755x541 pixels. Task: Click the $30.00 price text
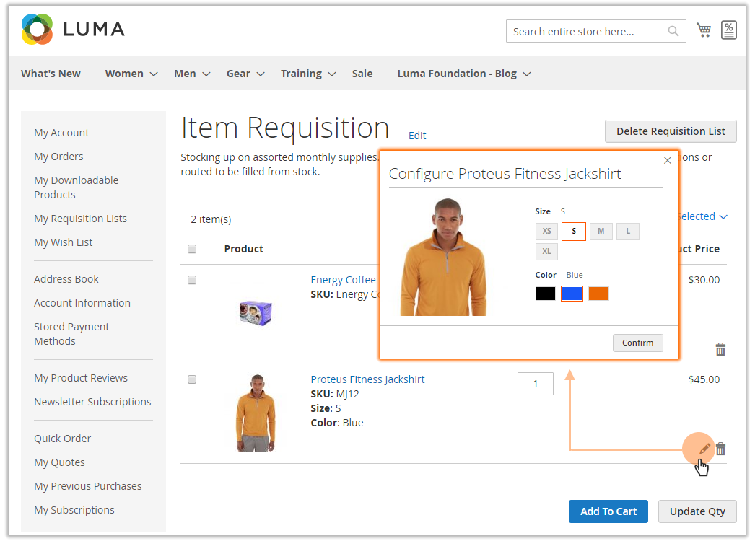point(704,280)
